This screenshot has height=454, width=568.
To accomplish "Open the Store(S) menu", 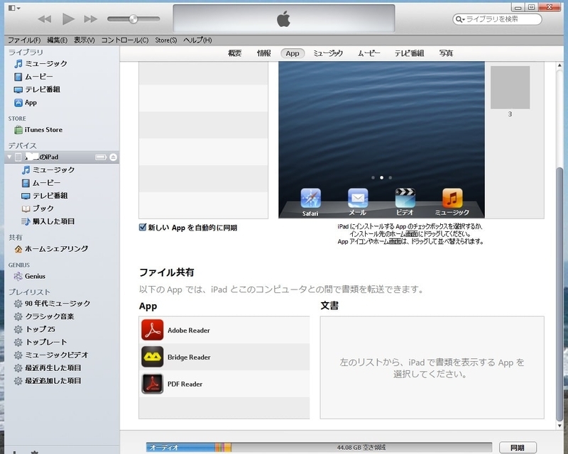I will [166, 40].
